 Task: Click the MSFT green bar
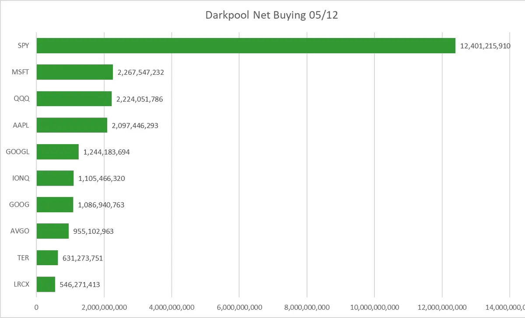[x=75, y=72]
